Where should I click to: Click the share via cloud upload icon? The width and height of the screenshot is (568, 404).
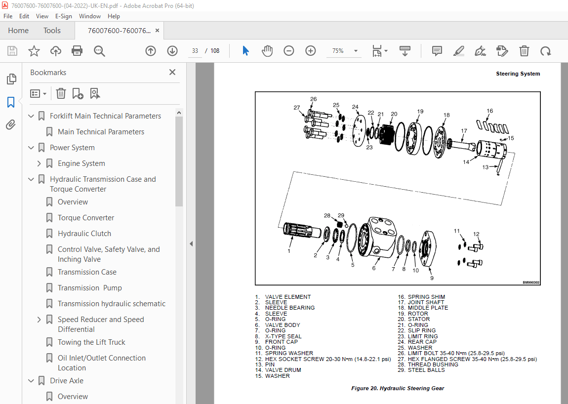[x=55, y=50]
